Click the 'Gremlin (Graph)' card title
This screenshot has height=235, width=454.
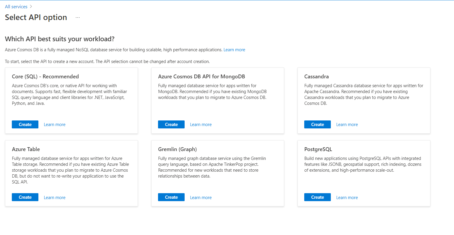(178, 149)
